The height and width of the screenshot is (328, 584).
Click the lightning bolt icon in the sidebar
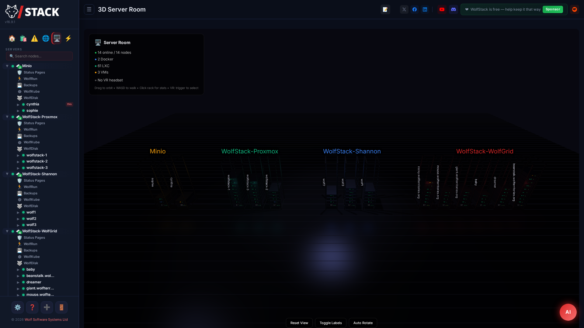68,38
